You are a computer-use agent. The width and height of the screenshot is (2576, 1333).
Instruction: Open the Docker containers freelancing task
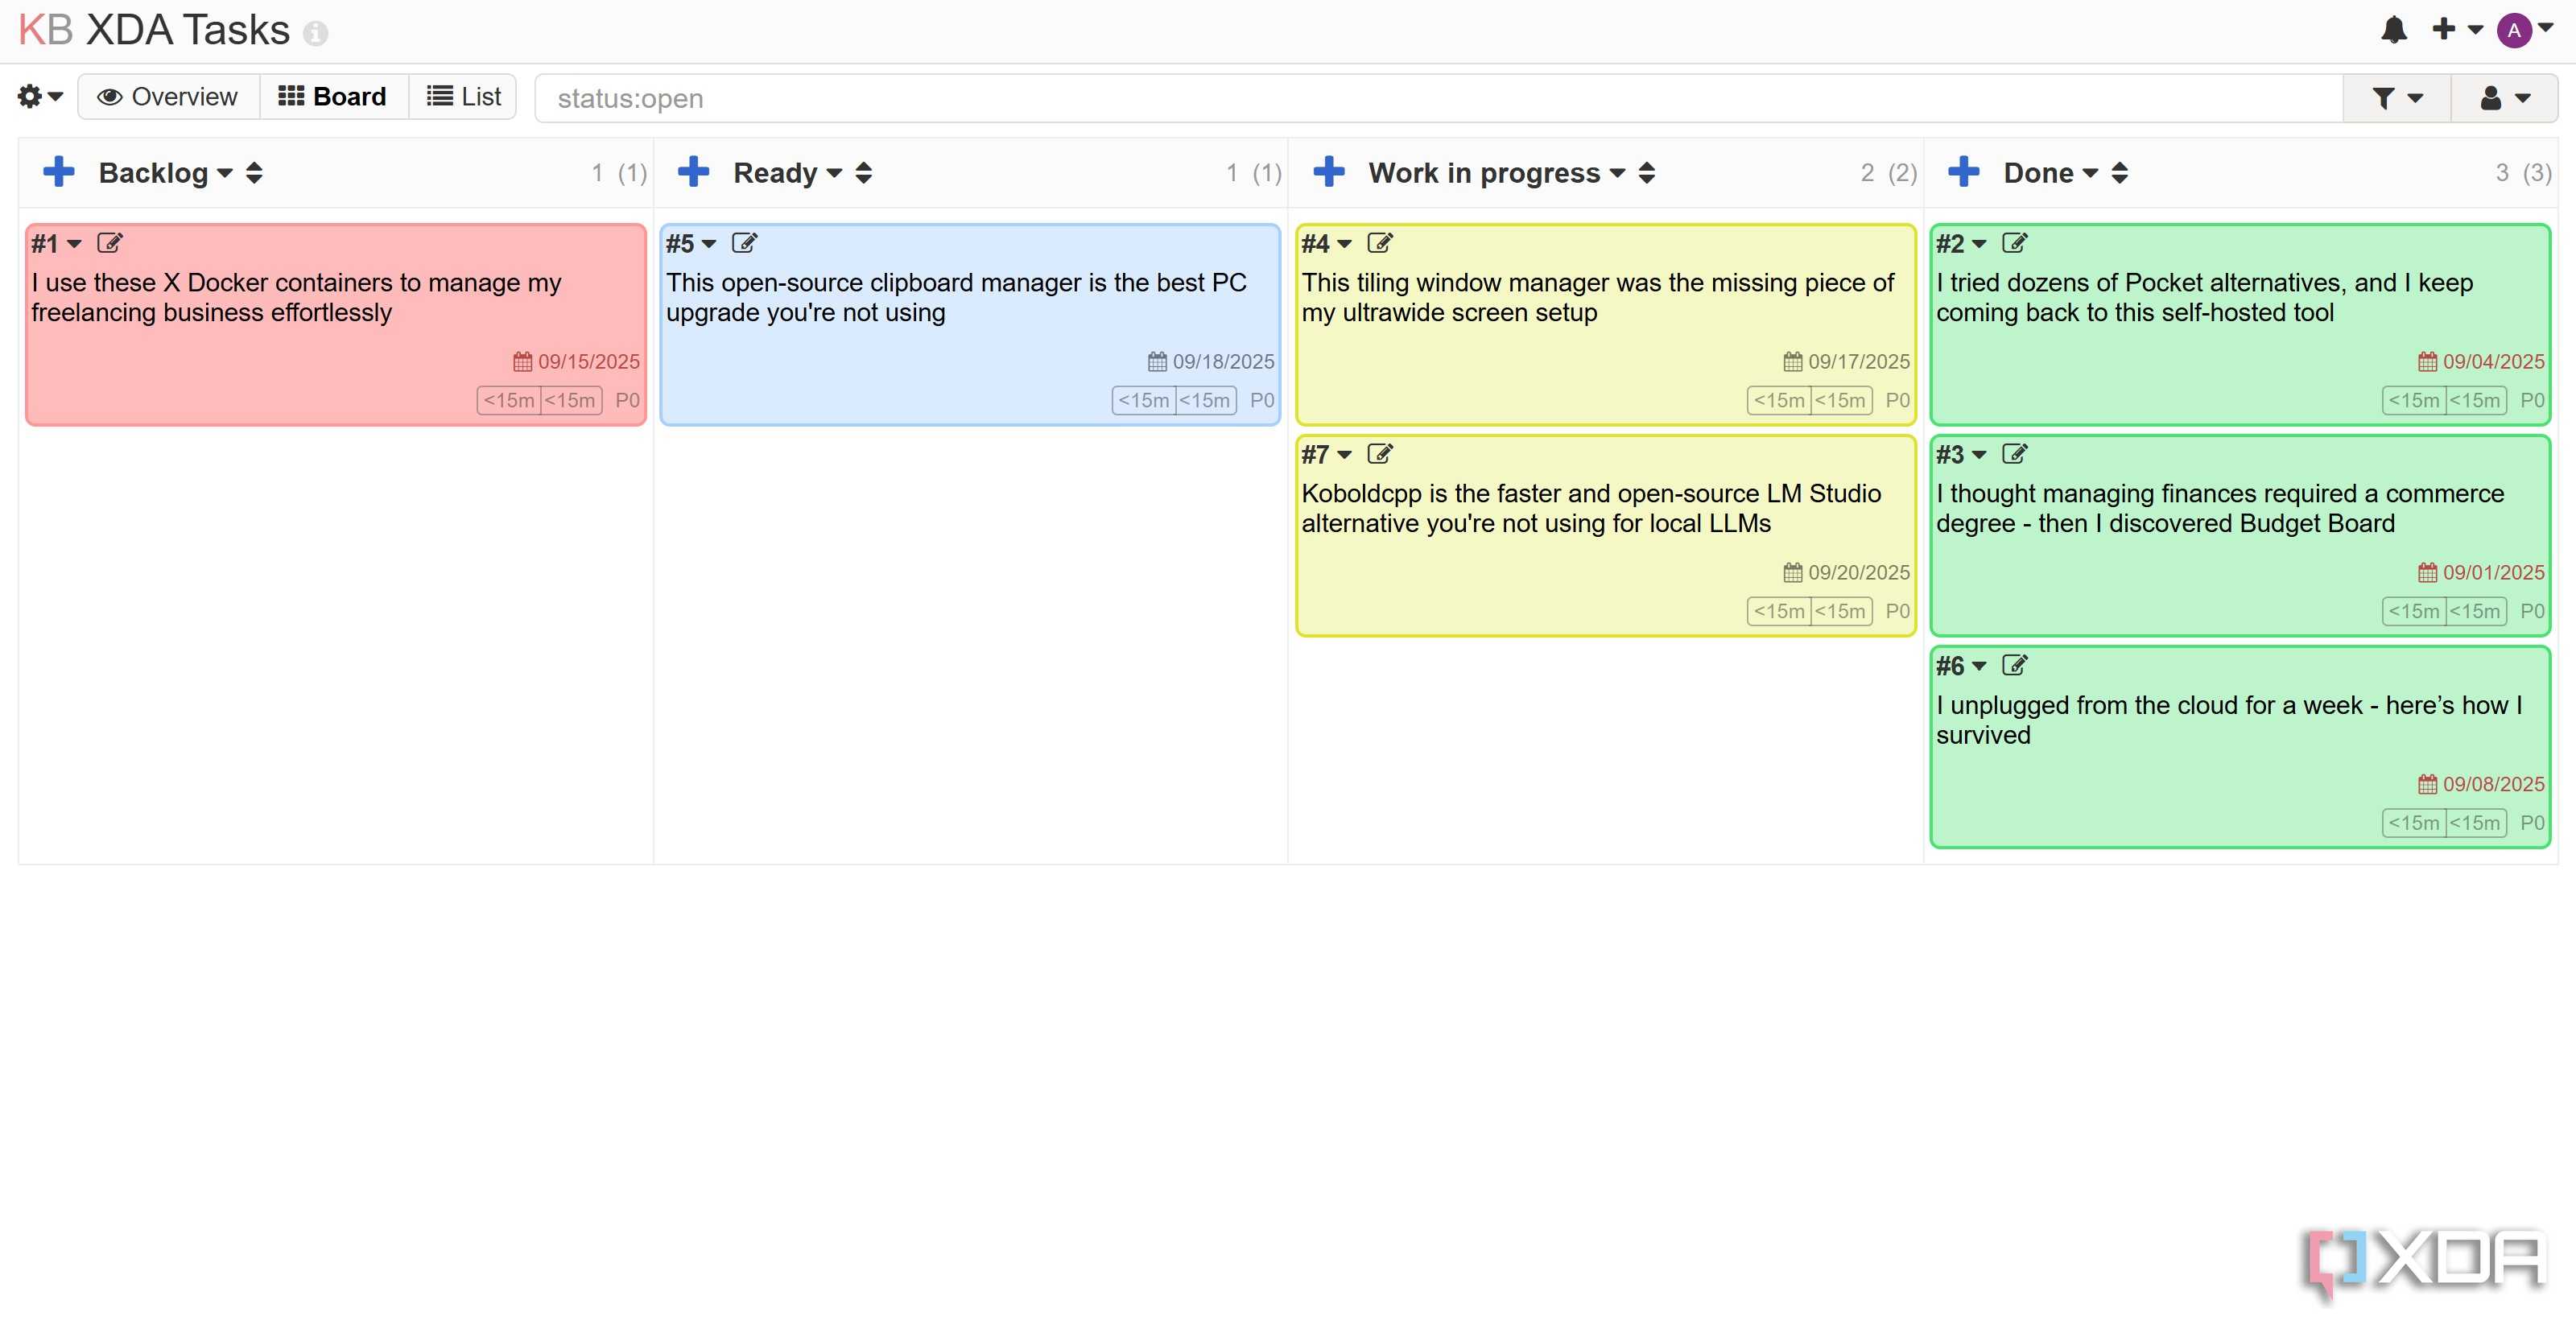pos(296,297)
